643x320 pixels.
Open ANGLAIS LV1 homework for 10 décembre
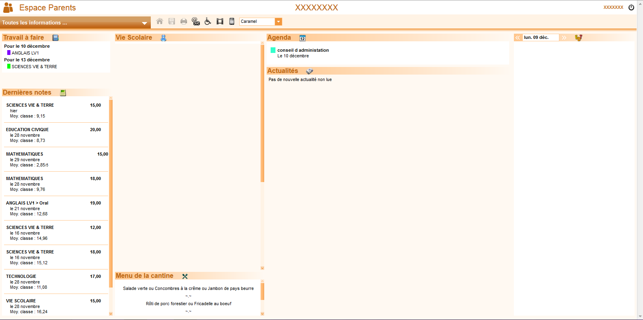pos(25,53)
